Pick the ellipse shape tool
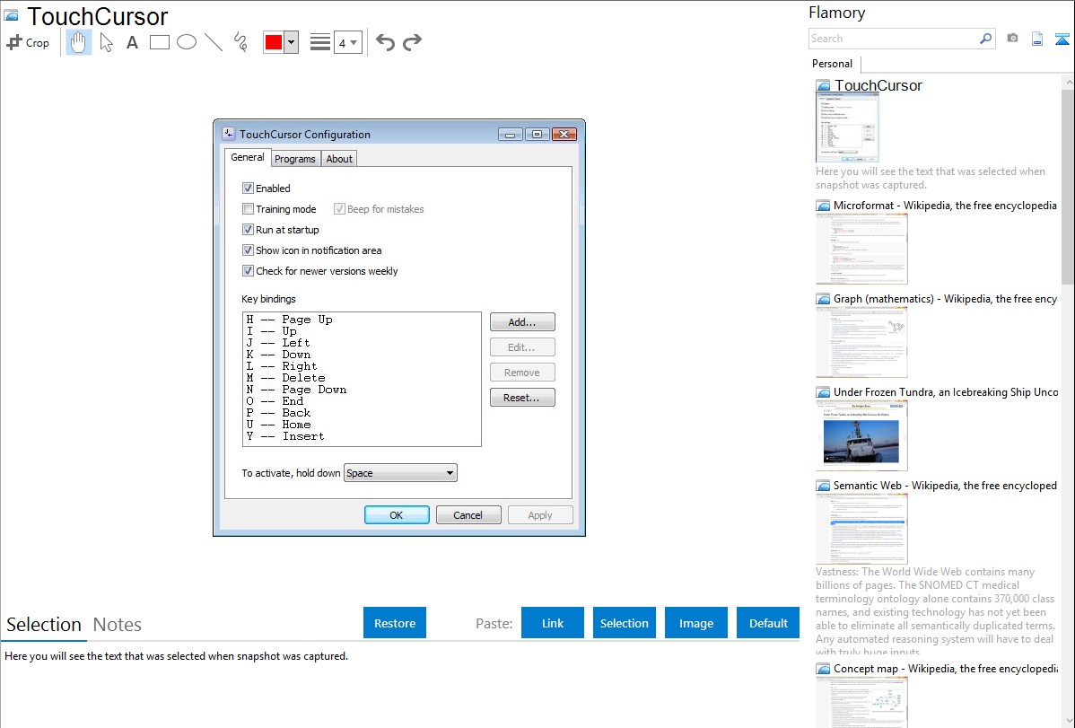This screenshot has height=728, width=1075. [187, 42]
